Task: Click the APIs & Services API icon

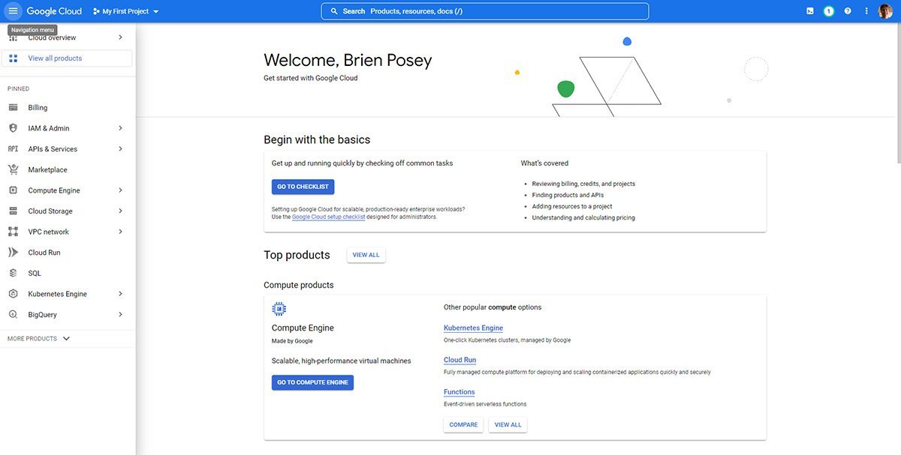Action: 13,149
